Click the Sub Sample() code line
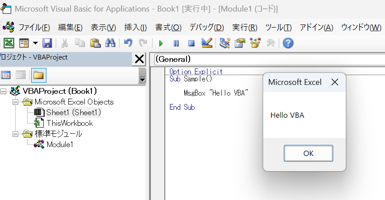The width and height of the screenshot is (385, 200). pos(190,79)
